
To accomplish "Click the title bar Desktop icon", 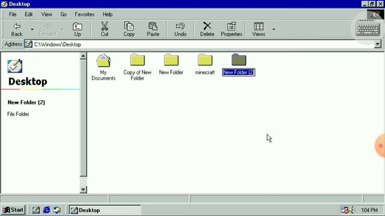I will click(4, 4).
